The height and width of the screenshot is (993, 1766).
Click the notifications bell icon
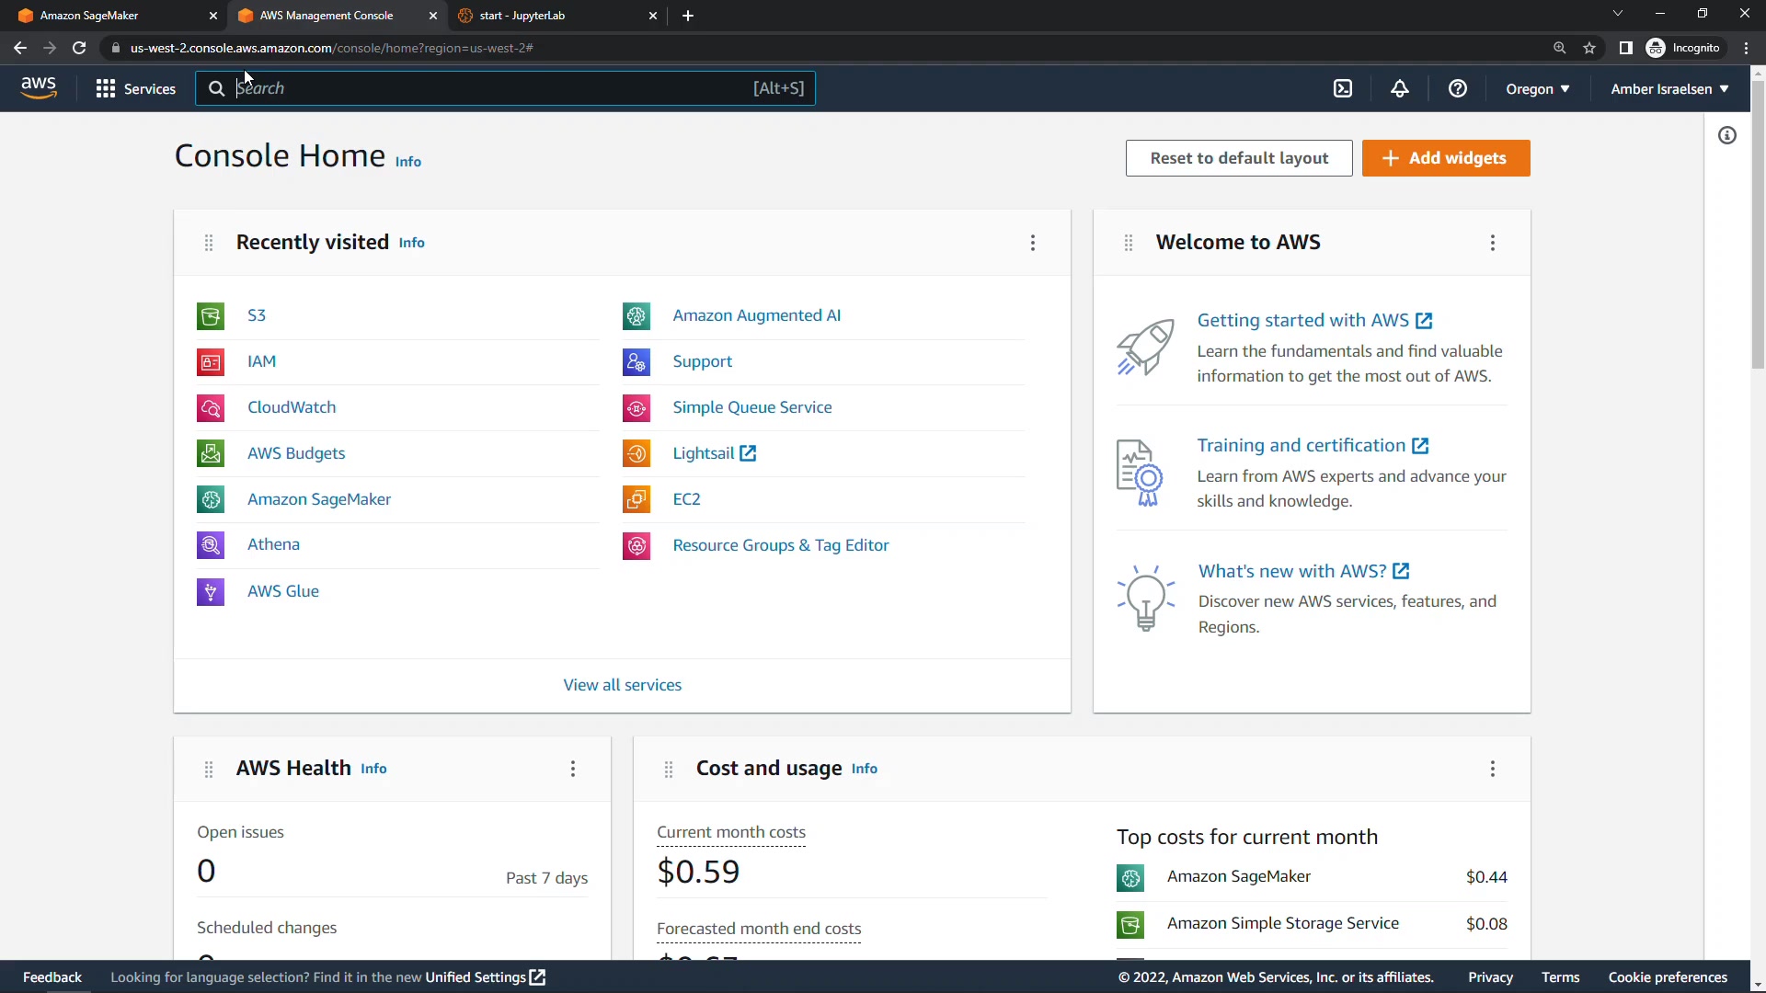(x=1399, y=88)
